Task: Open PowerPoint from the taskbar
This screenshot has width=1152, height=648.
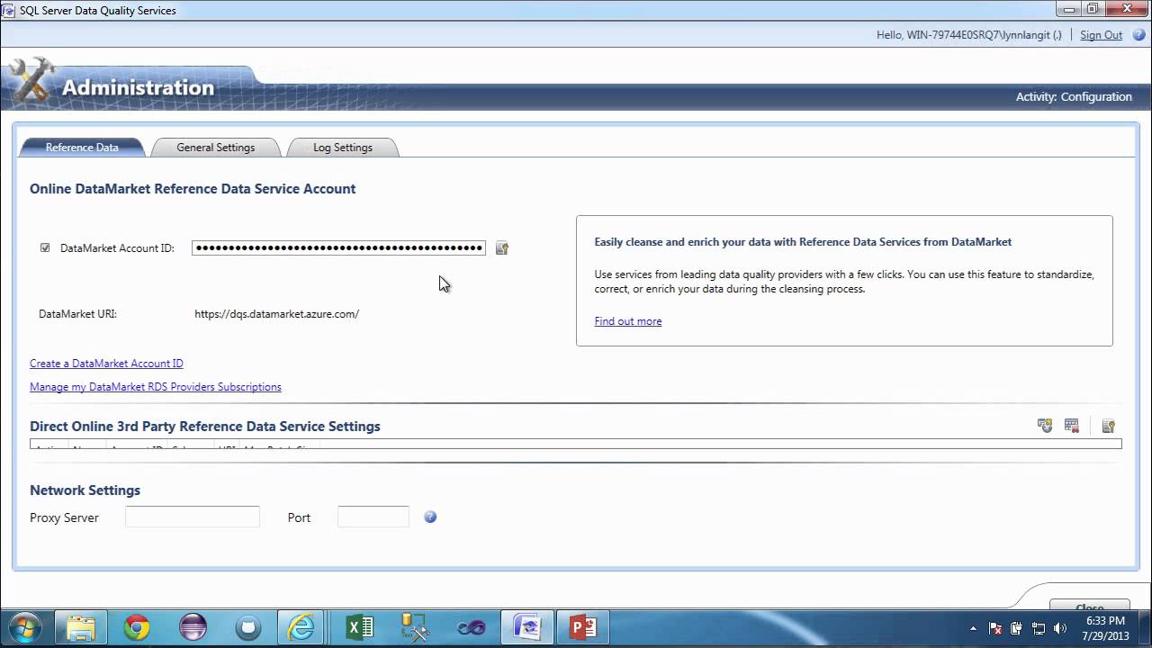Action: pos(583,627)
